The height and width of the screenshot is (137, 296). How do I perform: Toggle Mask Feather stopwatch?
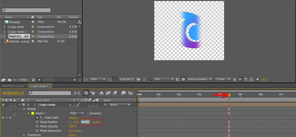[x=37, y=122]
